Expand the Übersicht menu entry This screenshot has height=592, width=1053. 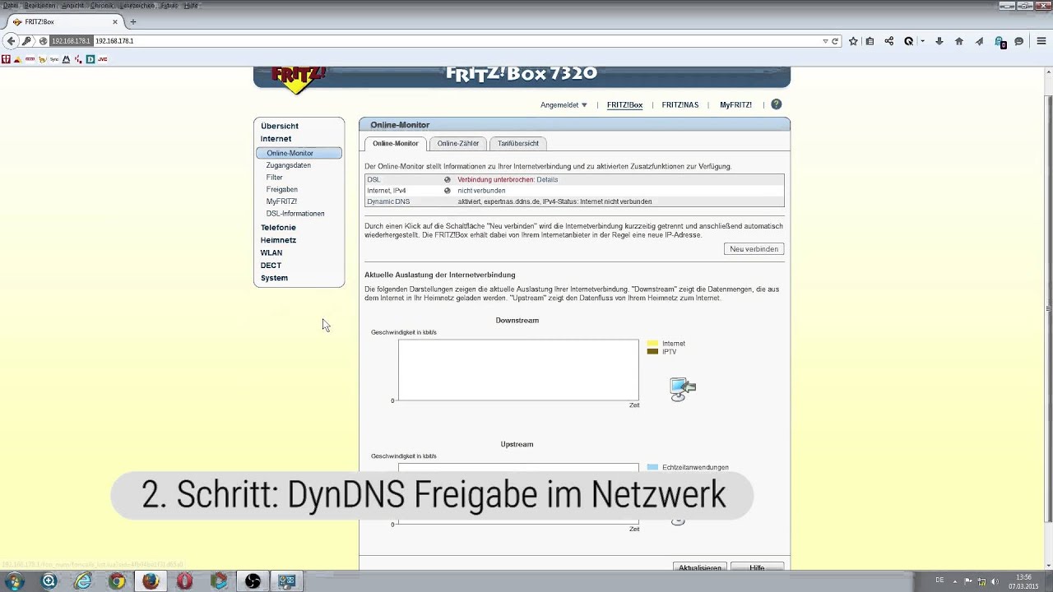[x=280, y=126]
